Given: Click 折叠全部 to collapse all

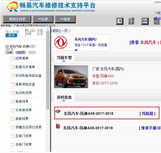Looking at the screenshot, I should [40, 32].
